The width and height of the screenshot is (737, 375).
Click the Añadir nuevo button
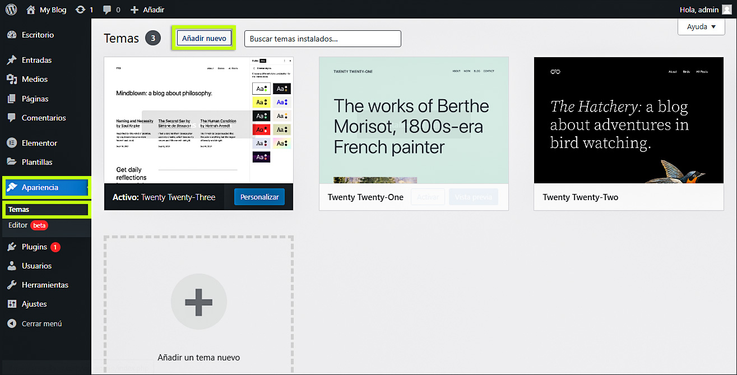pos(204,38)
